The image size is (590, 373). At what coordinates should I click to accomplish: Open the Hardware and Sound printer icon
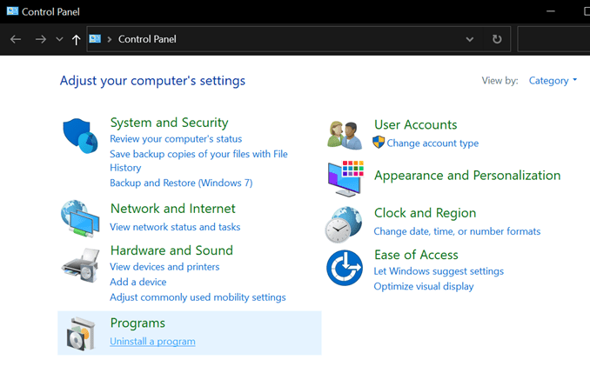(x=80, y=264)
